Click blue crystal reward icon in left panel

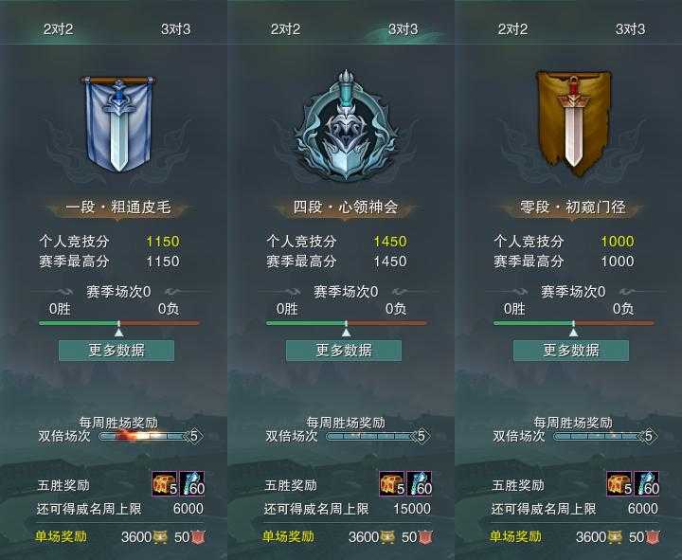click(191, 483)
